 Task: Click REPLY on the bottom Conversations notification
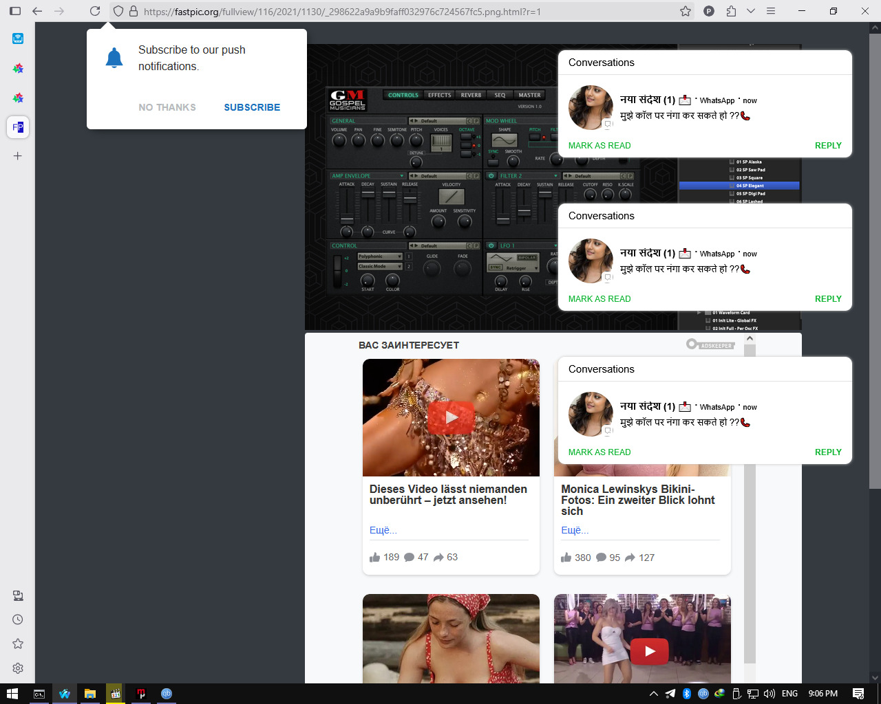pos(828,452)
